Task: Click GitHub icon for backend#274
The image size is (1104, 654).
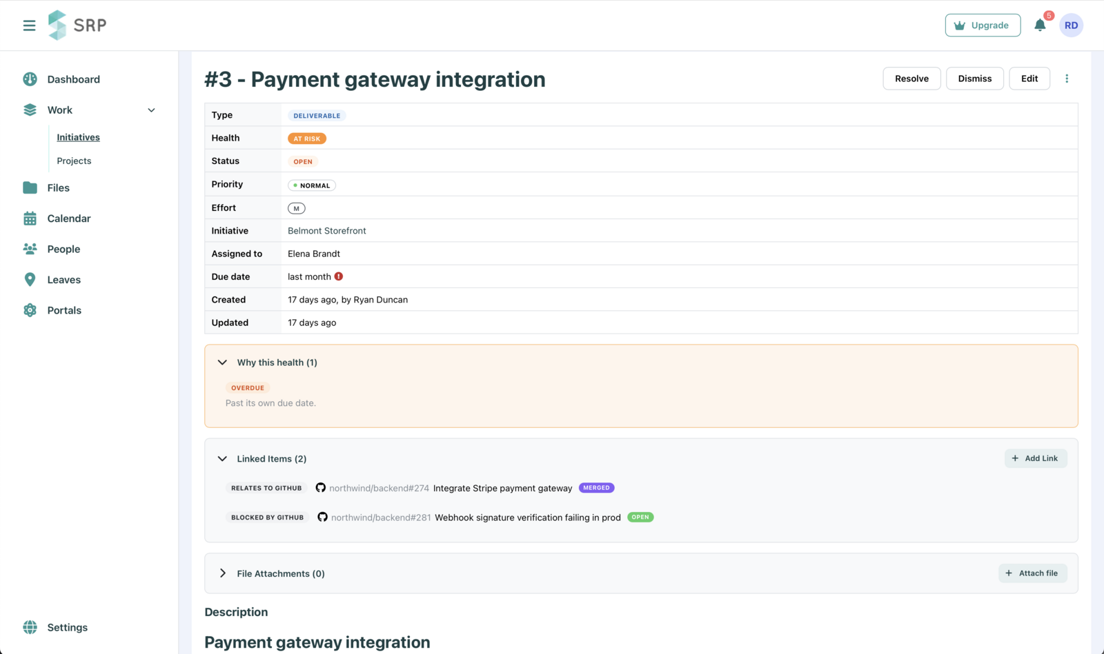Action: (321, 488)
